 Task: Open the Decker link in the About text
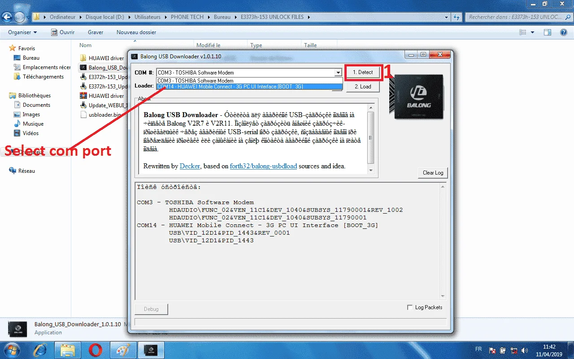(190, 166)
